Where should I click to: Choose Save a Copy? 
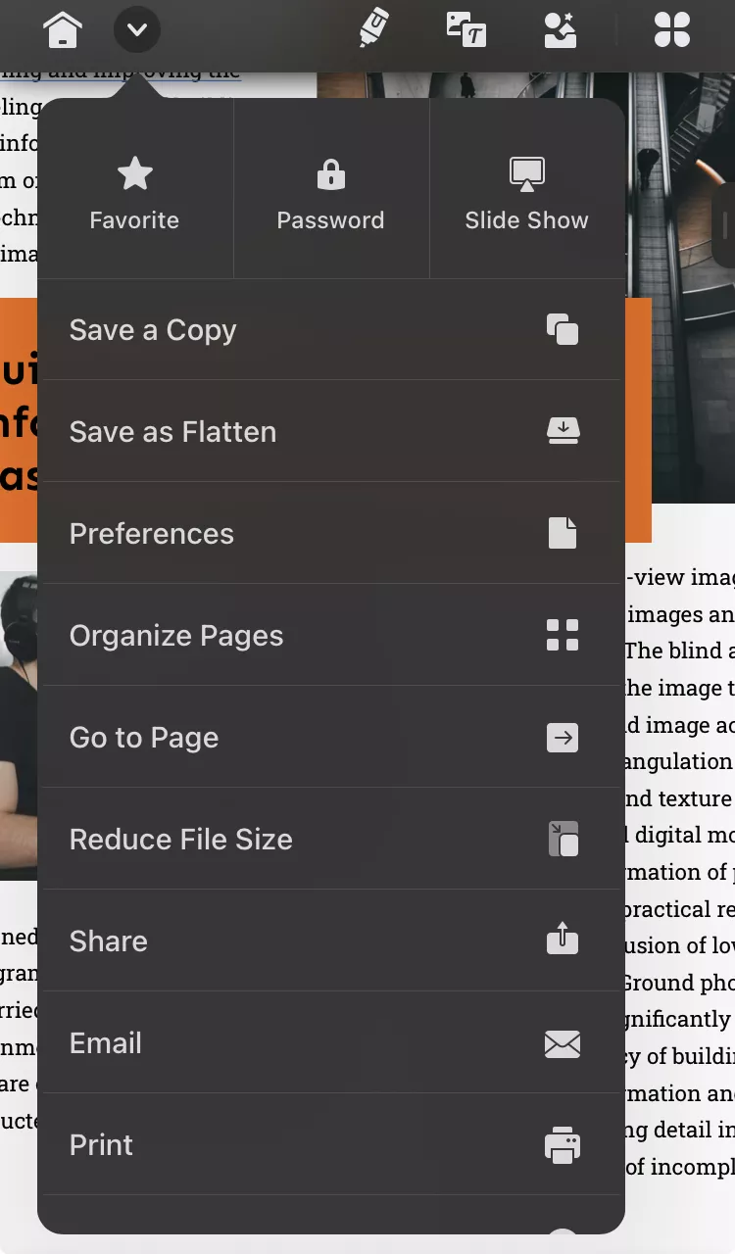153,330
